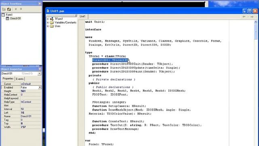The width and height of the screenshot is (259, 146).
Task: Click the 'TForm1 = class(TForm)' line
Action: [x=107, y=56]
